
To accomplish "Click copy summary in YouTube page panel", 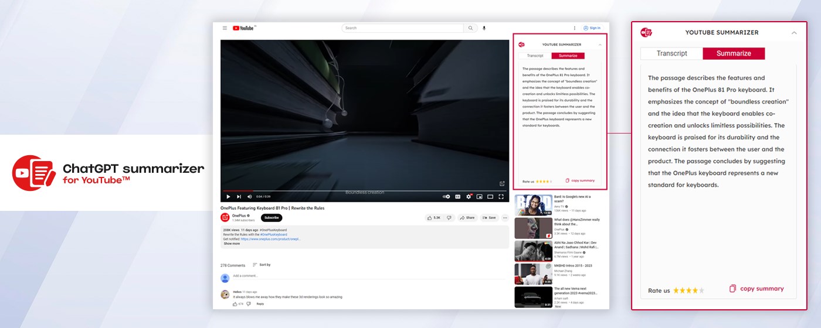I will pos(580,181).
